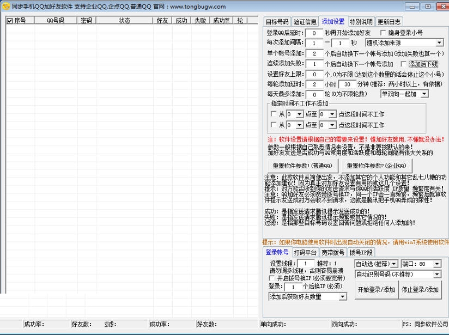The width and height of the screenshot is (449, 335).
Task: Maximize the window
Action: [x=428, y=7]
